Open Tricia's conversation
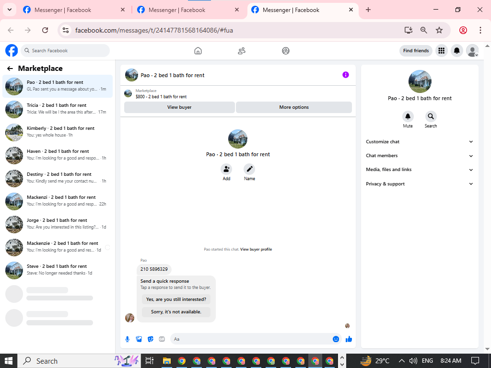 pyautogui.click(x=58, y=109)
